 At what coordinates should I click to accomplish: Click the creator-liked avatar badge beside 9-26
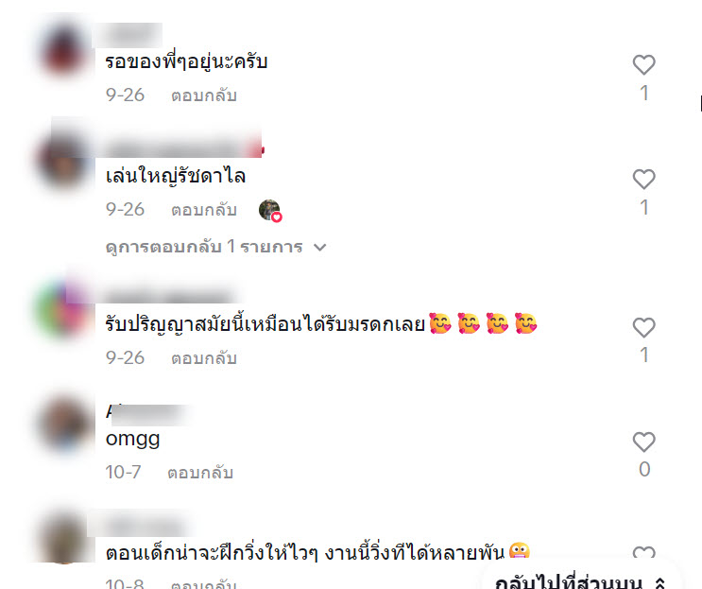(270, 210)
